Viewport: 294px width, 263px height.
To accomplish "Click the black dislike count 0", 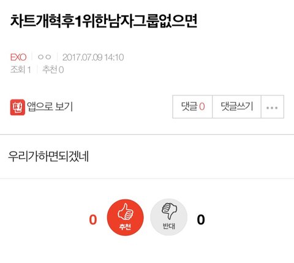I will pyautogui.click(x=201, y=220).
